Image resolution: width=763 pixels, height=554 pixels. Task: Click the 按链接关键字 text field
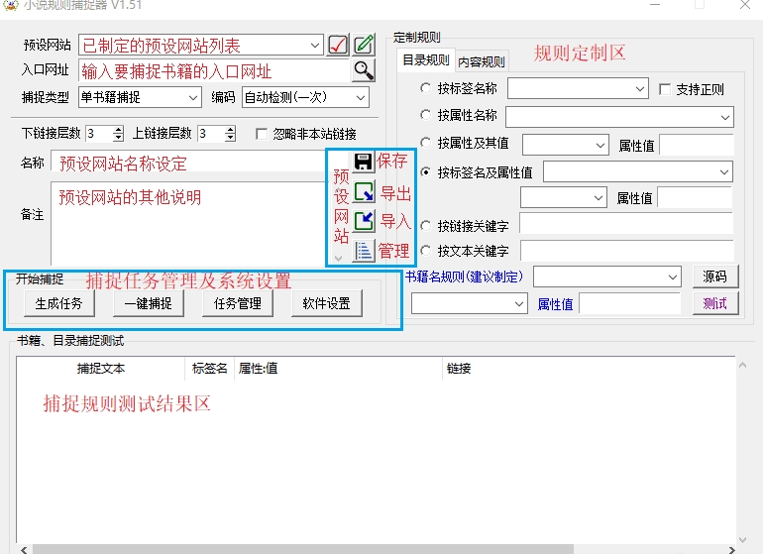point(626,223)
